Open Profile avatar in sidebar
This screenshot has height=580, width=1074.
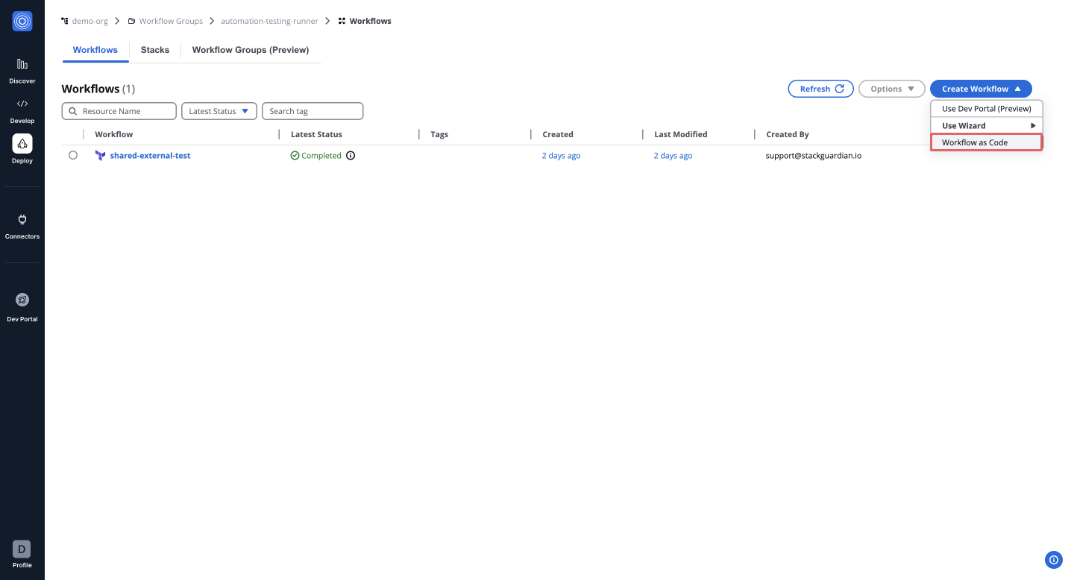coord(22,549)
